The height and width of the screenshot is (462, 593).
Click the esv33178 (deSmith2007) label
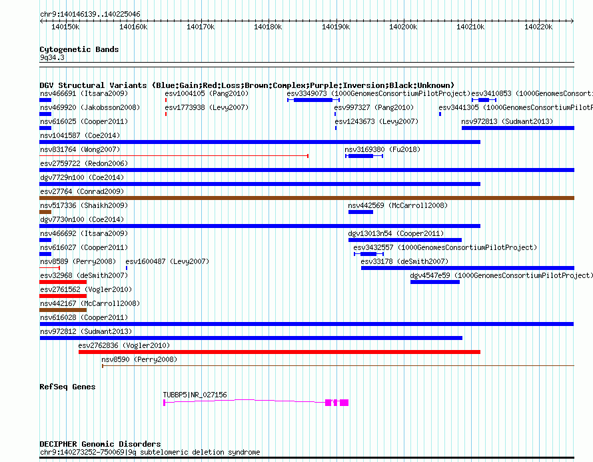(x=404, y=261)
